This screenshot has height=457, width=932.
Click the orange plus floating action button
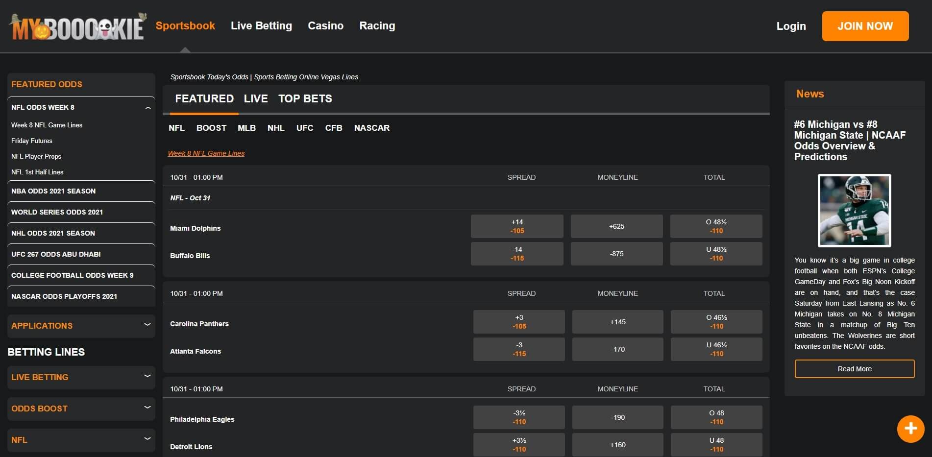pyautogui.click(x=910, y=429)
